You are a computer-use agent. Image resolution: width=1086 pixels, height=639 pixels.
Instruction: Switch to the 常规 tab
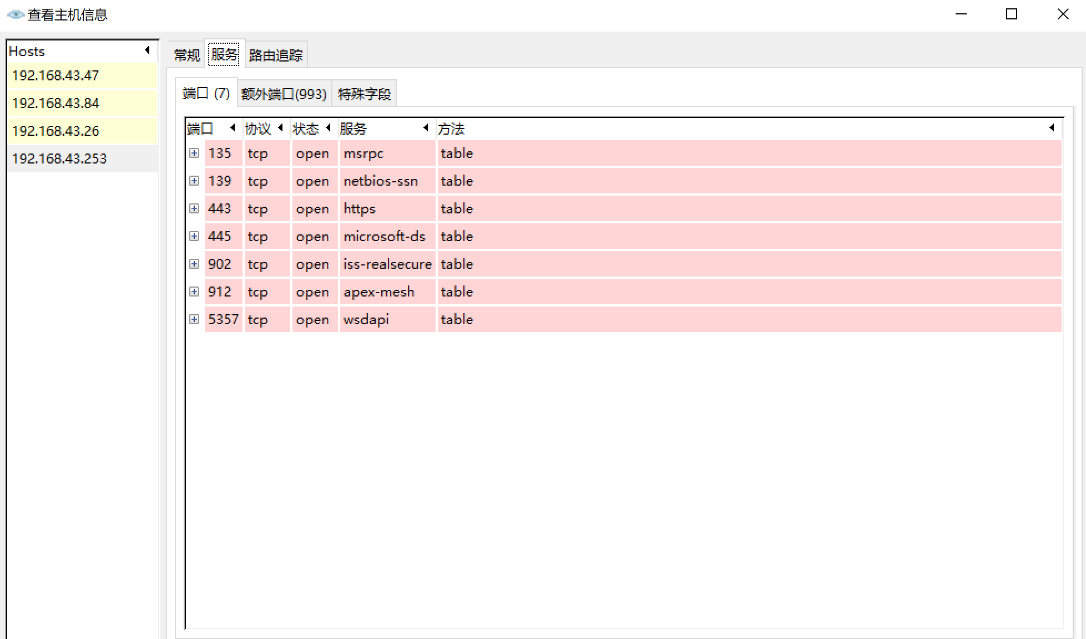point(186,55)
